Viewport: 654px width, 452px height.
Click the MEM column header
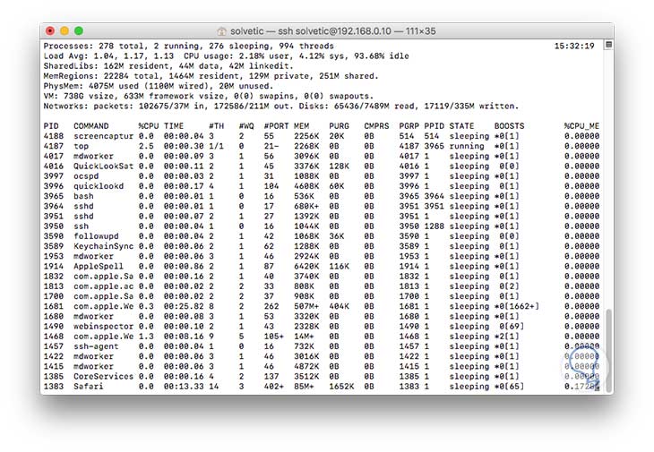[301, 126]
